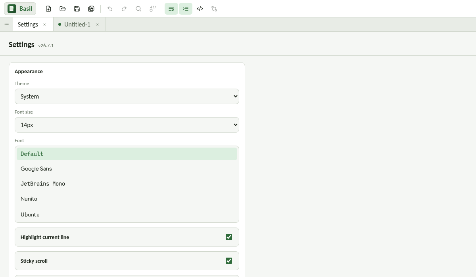
Task: Toggle the indent guides toolbar button
Action: pos(186,9)
